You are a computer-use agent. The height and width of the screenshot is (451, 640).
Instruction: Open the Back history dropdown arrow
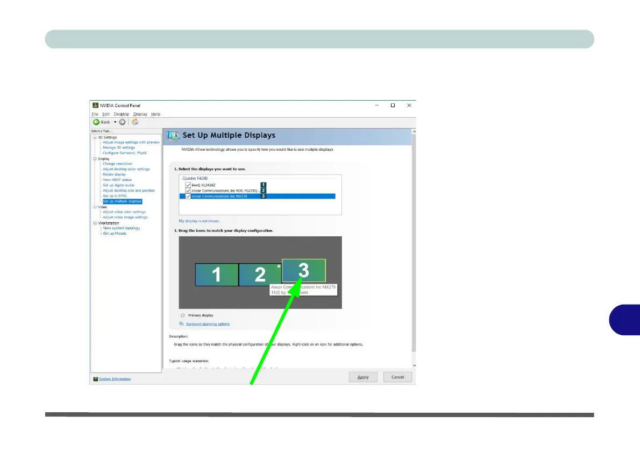(115, 122)
